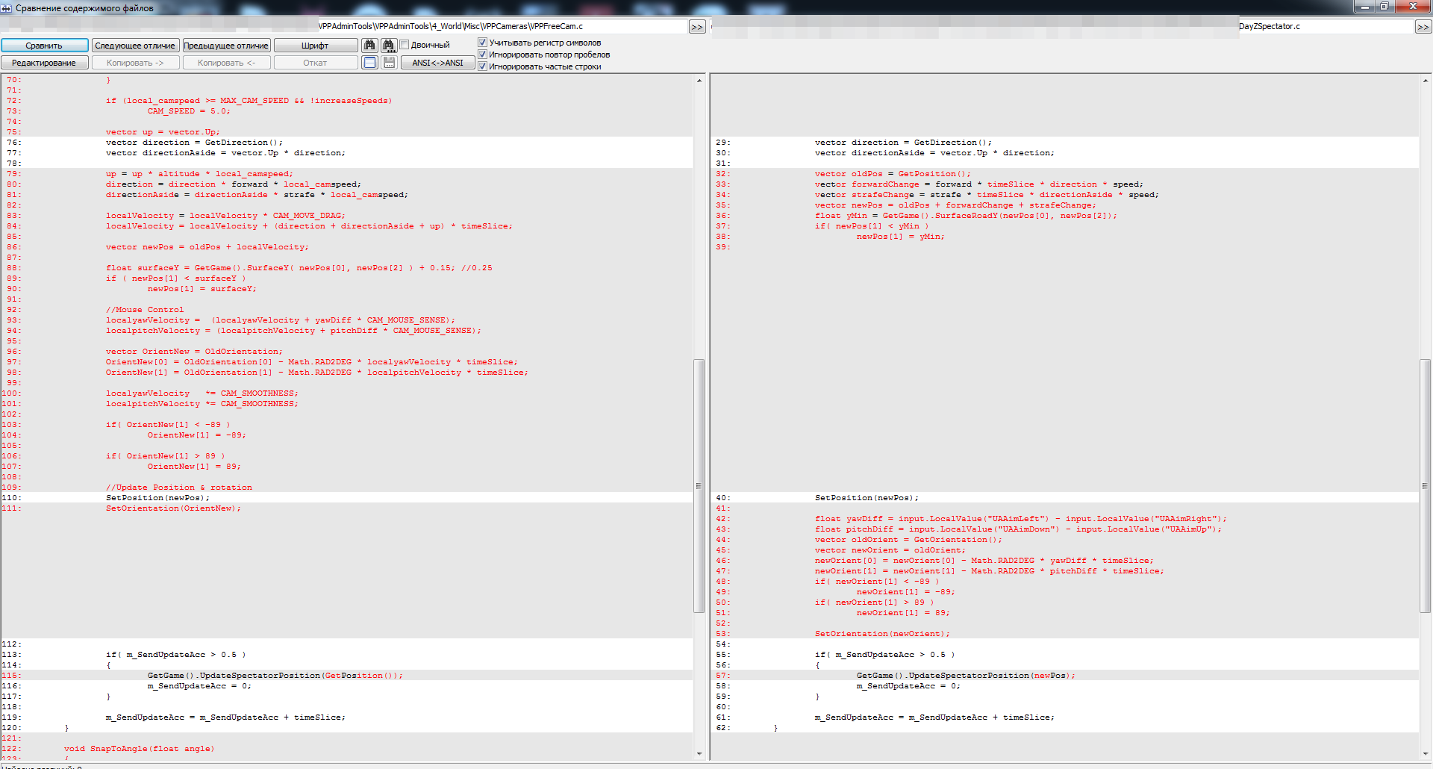This screenshot has width=1433, height=769.
Task: Uncheck Игнорировать частые строки option
Action: tap(482, 66)
